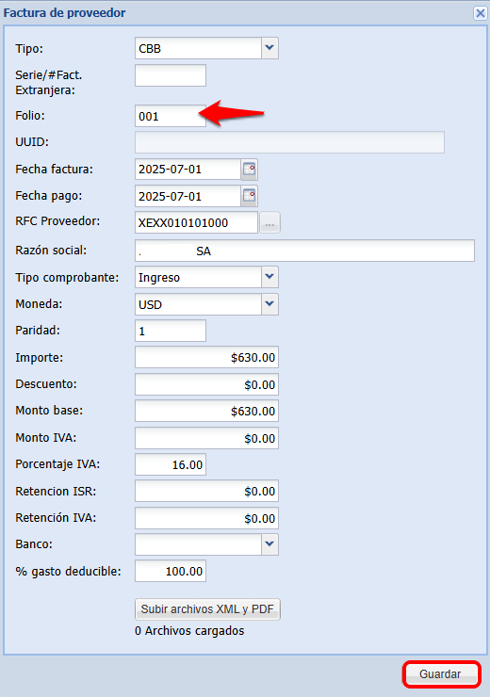Click the Paridad field
Screen dimensions: 490x697
coord(171,331)
